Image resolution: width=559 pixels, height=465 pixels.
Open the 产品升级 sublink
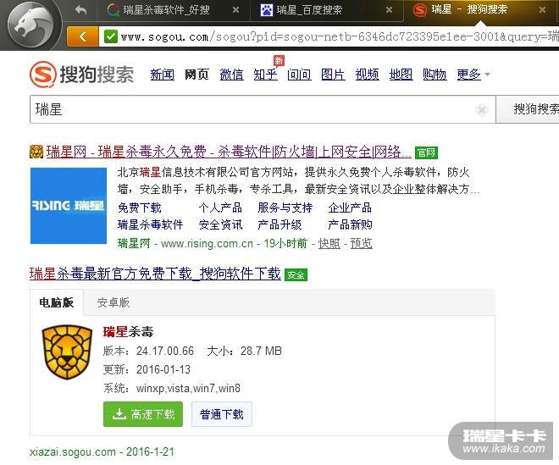(x=279, y=224)
